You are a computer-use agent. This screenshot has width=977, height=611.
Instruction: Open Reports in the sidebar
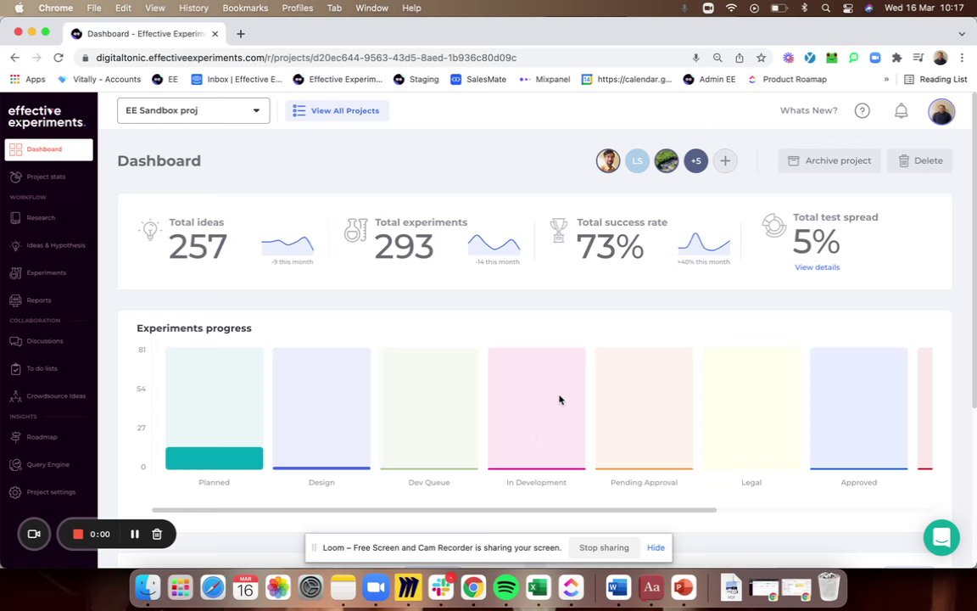(x=39, y=300)
